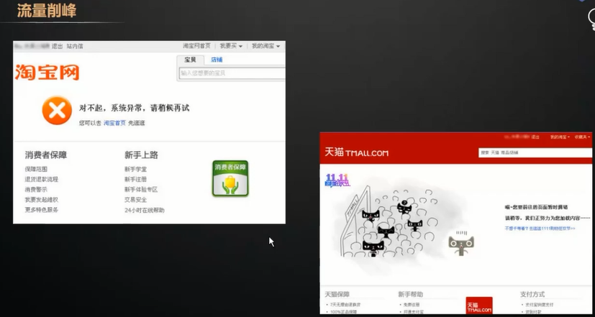The height and width of the screenshot is (317, 595).
Task: Open 新手注册 footer link
Action: click(x=135, y=180)
